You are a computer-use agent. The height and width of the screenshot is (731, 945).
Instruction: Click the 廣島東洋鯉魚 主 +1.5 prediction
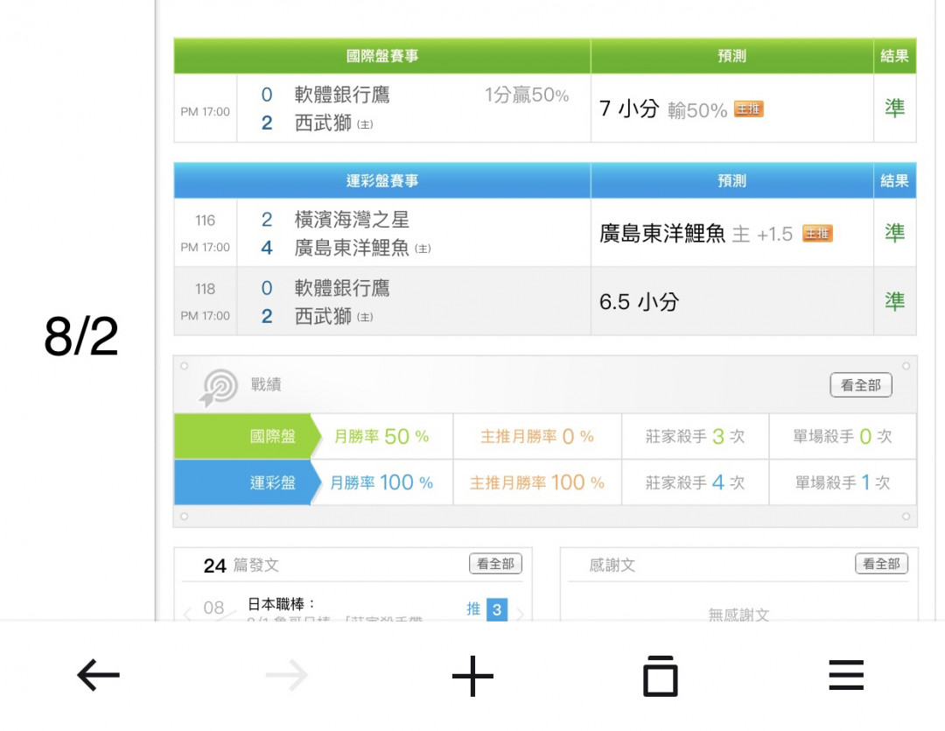tap(696, 234)
